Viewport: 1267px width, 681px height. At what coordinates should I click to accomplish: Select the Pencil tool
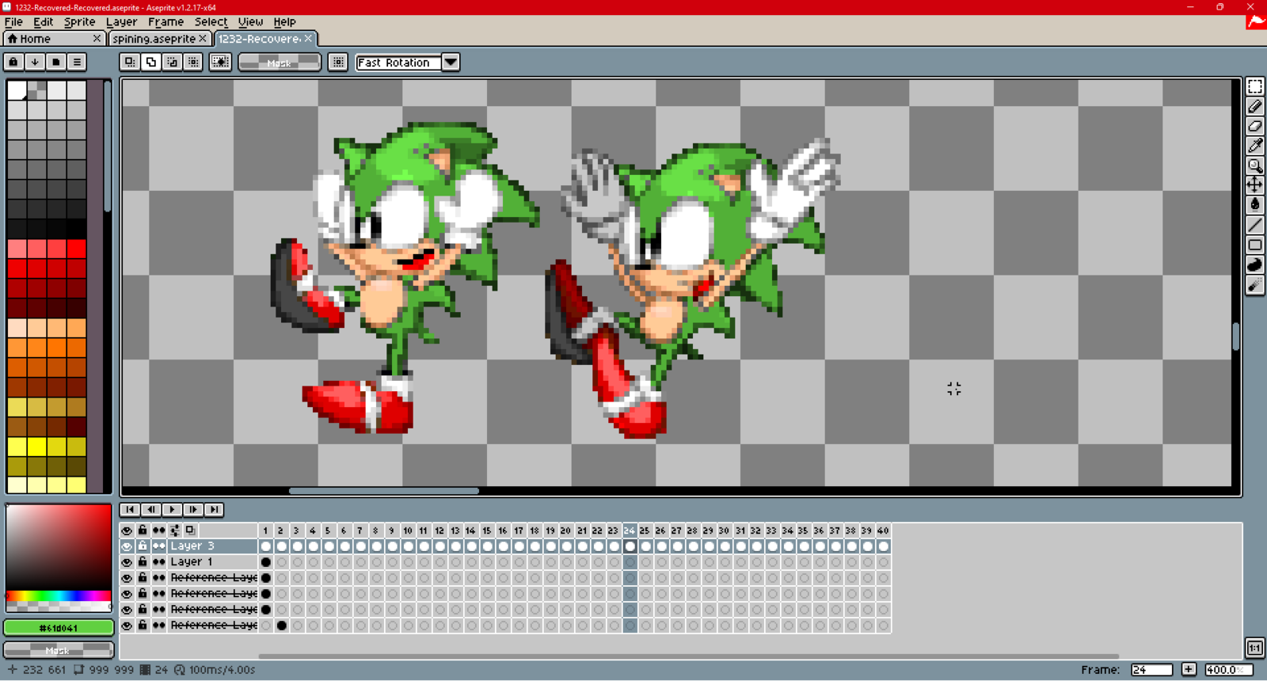(x=1255, y=106)
